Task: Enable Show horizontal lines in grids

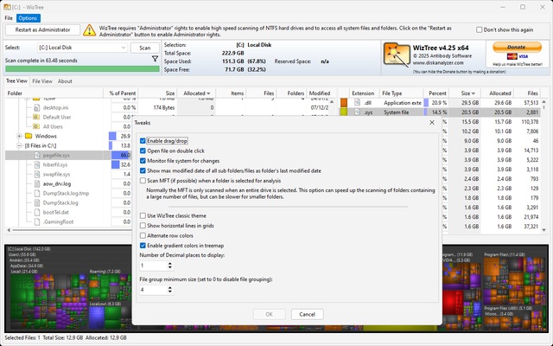Action: coord(143,226)
